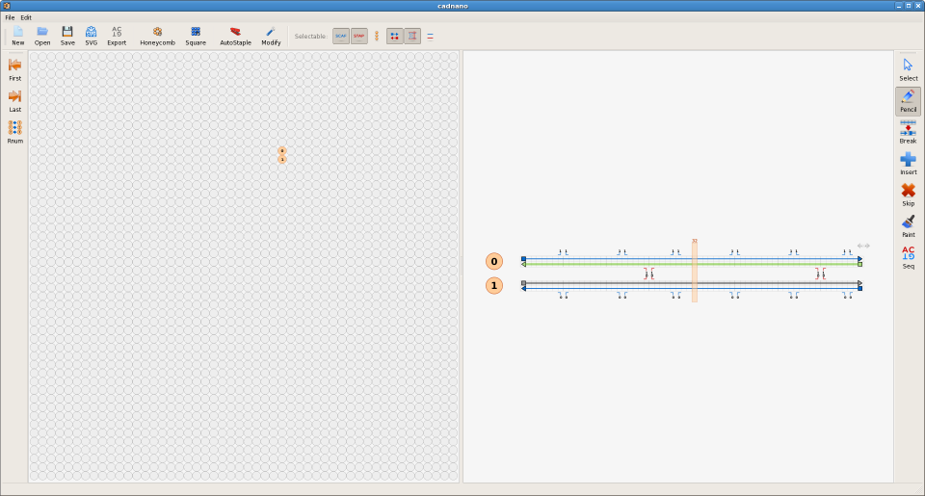Export view with the SVG icon
The height and width of the screenshot is (496, 925).
[91, 36]
